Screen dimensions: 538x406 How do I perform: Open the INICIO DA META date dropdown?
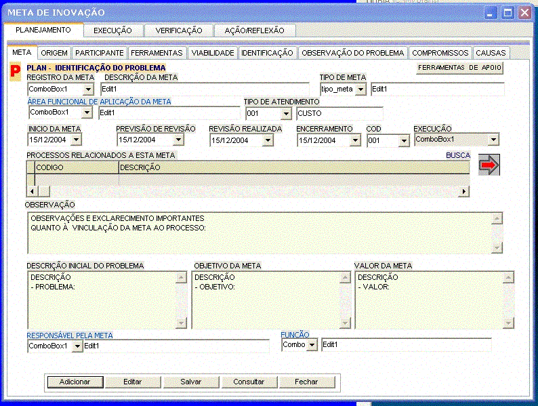[76, 140]
